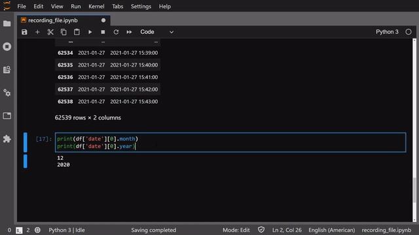Click row index 62535 in the table
The image size is (419, 235).
[x=65, y=65]
